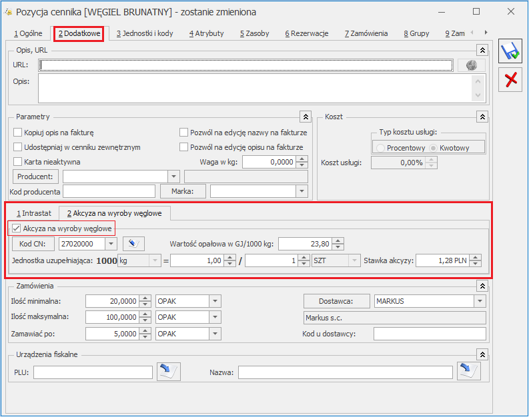Click the save changes floppy disk icon
This screenshot has height=417, width=529.
(x=510, y=51)
